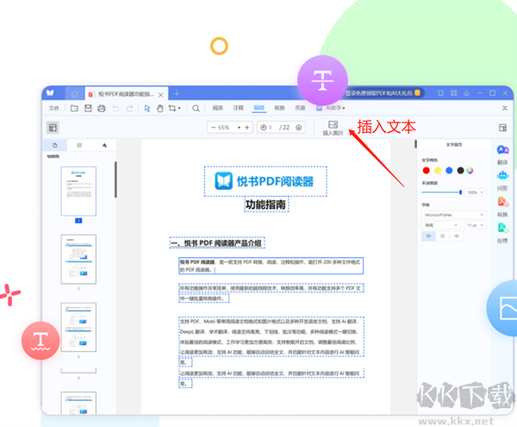Save the document with the disk icon
The image size is (517, 427).
pyautogui.click(x=88, y=108)
